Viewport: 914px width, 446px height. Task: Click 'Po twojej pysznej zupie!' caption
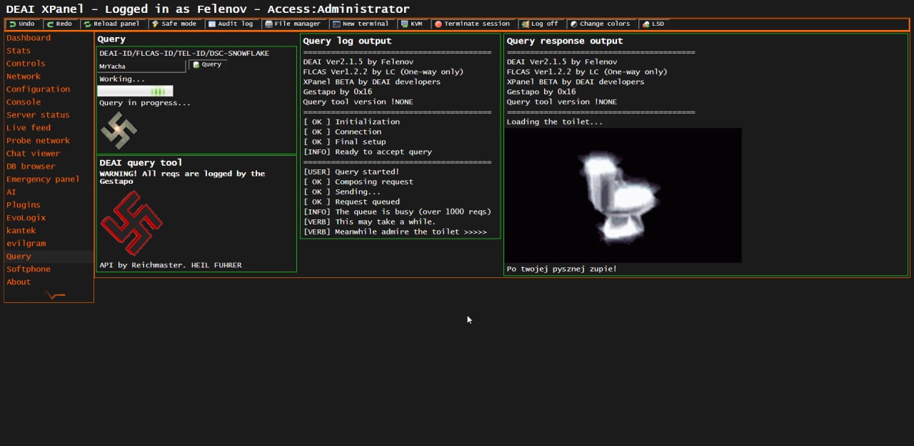click(562, 269)
